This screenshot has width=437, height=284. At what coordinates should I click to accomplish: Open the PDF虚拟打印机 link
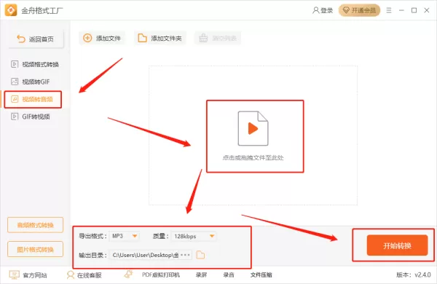coord(161,275)
